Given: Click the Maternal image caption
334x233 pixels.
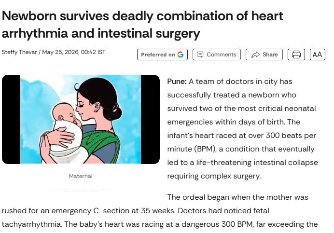Looking at the screenshot, I should click(x=81, y=176).
